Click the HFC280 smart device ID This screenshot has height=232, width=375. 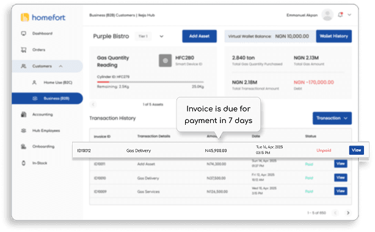184,58
